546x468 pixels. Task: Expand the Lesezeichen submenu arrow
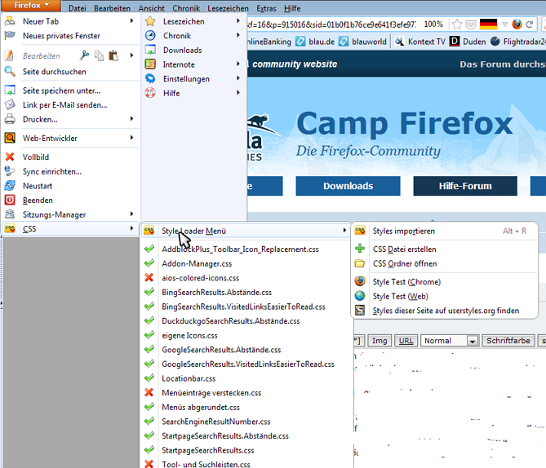238,21
